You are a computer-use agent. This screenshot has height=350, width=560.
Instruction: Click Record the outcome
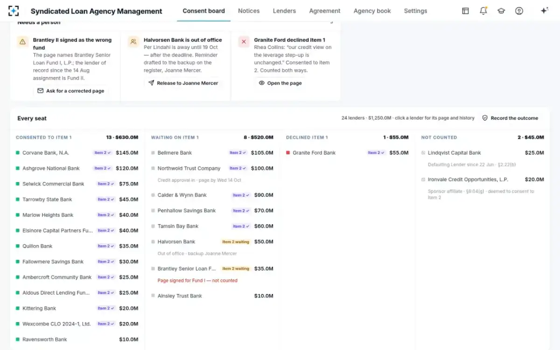pos(510,118)
